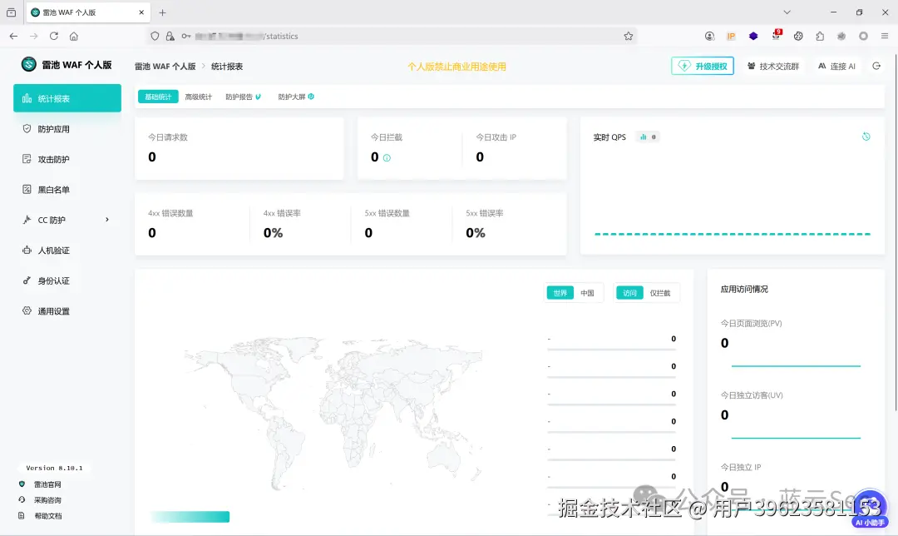
Task: Select the 仅拦截 data toggle
Action: [x=659, y=293]
